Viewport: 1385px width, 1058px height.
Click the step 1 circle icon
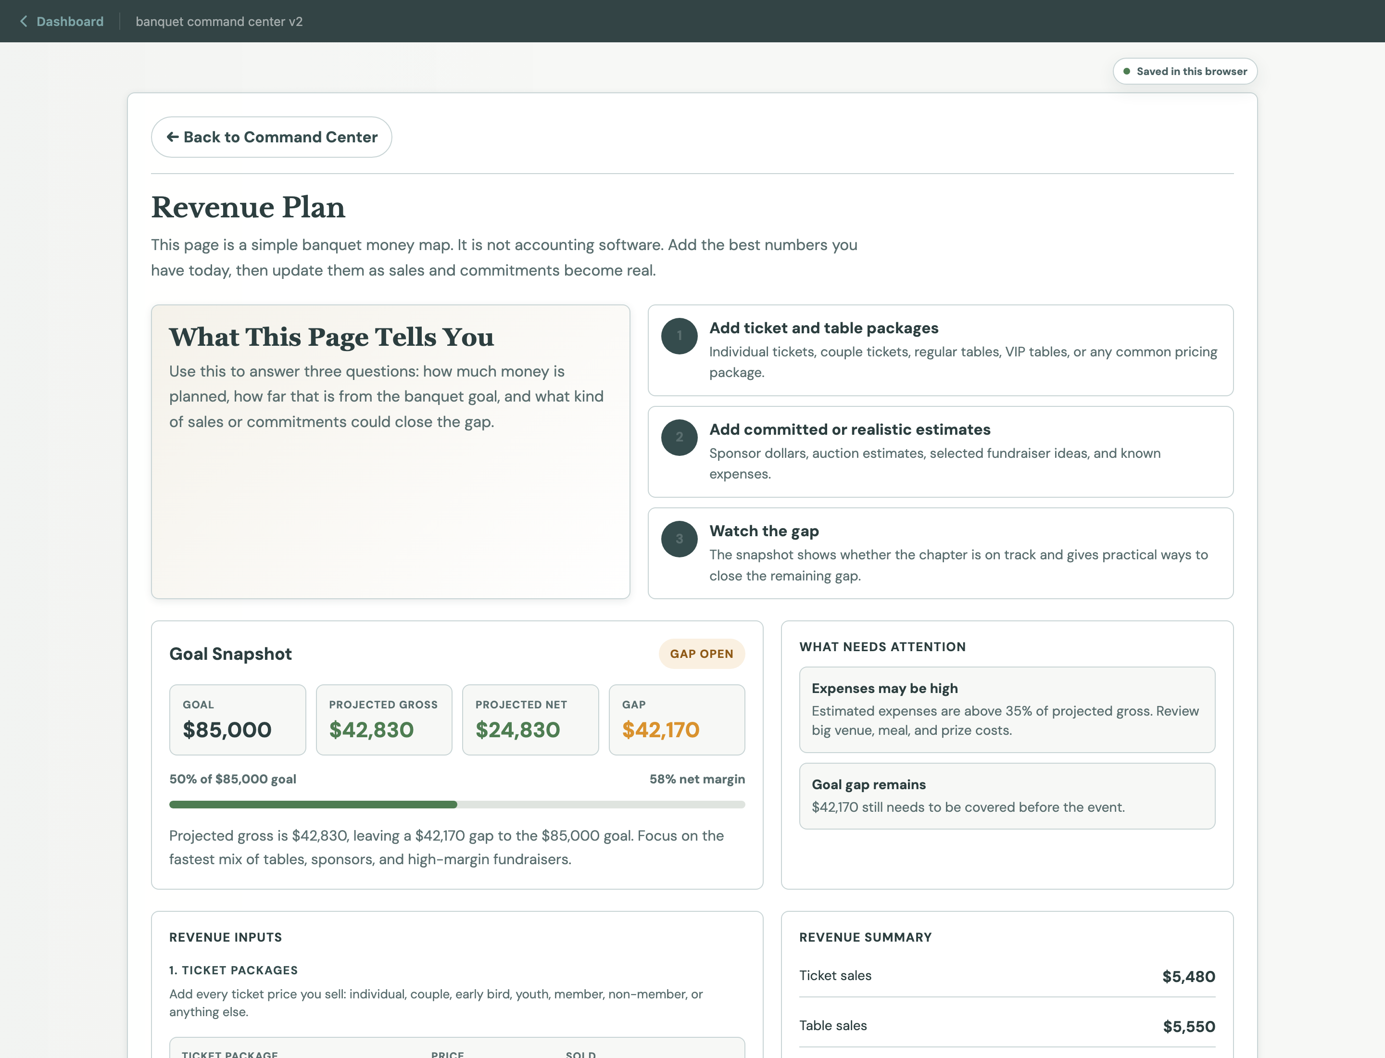click(679, 336)
